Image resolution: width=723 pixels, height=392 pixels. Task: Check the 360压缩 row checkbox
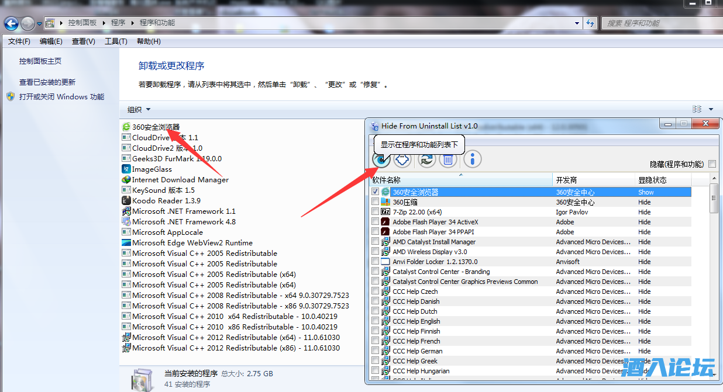pos(375,202)
